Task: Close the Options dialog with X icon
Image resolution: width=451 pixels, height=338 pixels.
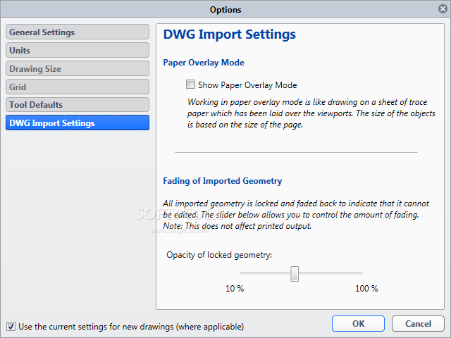Action: (442, 9)
